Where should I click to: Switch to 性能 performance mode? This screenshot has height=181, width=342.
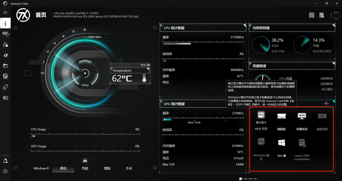pos(85,168)
